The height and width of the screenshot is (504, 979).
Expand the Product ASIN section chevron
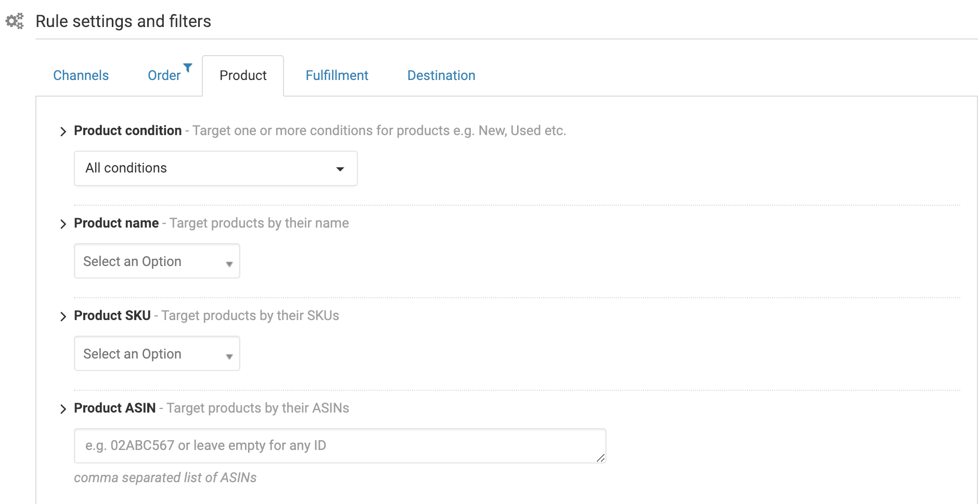point(63,409)
